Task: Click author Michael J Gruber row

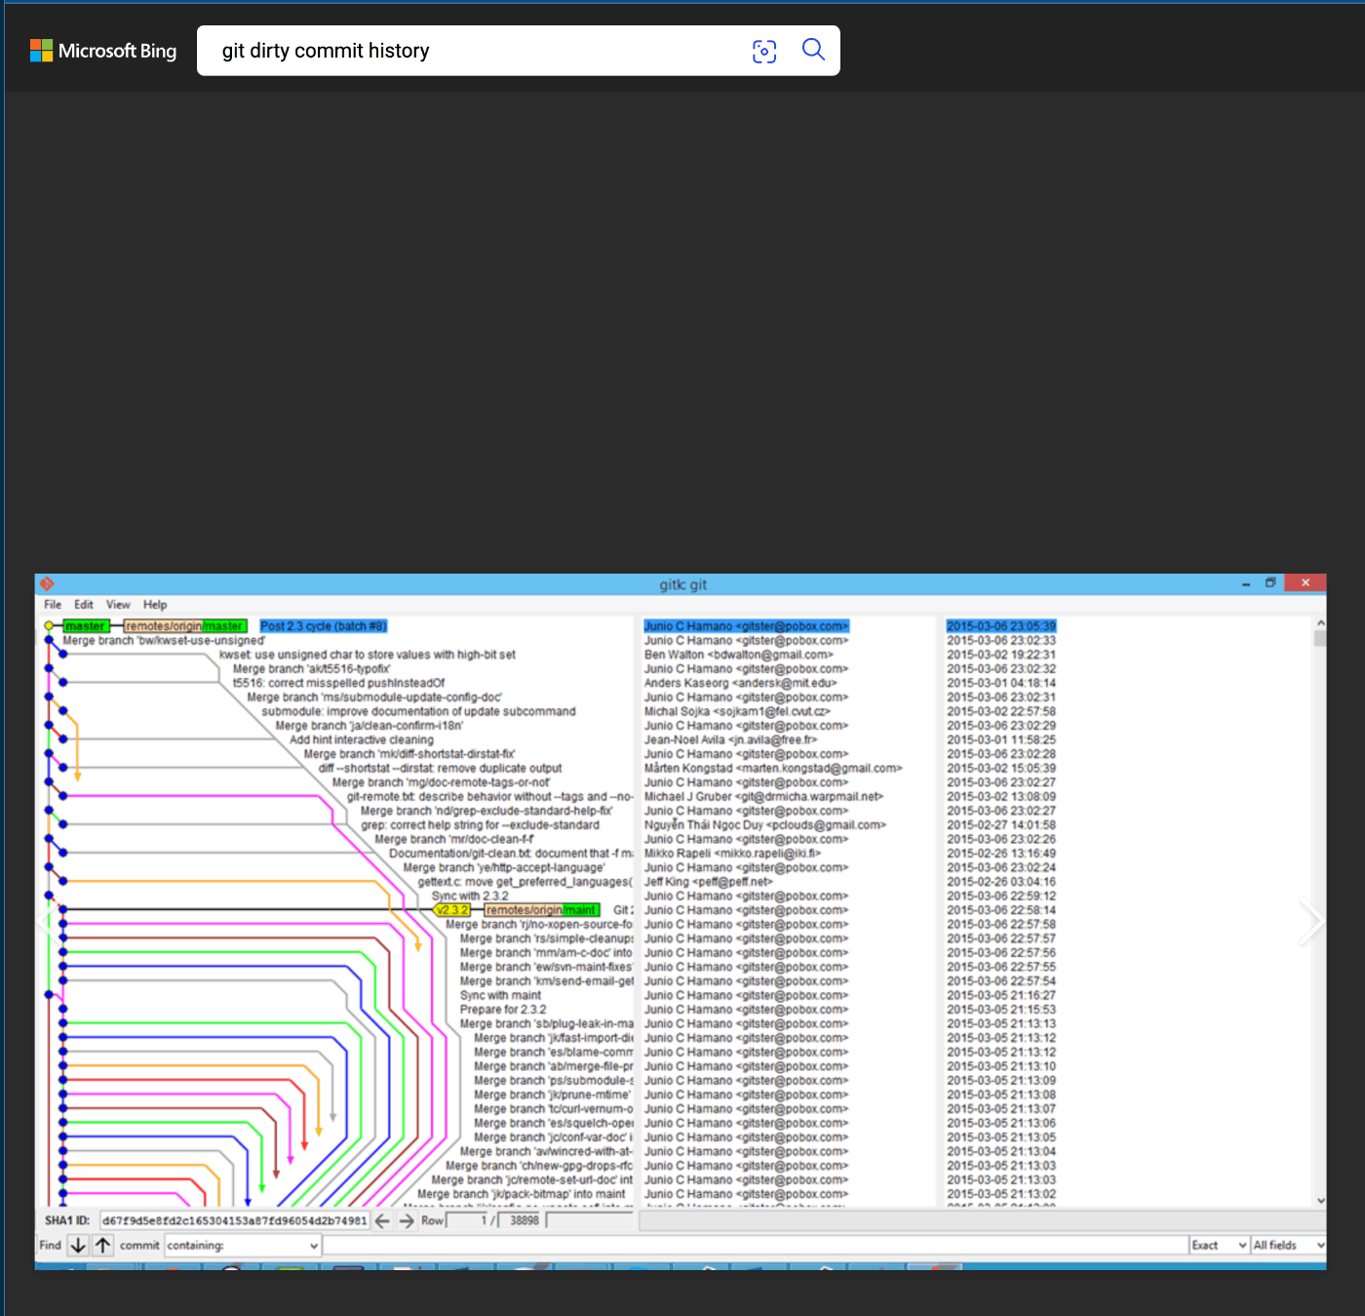Action: pyautogui.click(x=763, y=796)
